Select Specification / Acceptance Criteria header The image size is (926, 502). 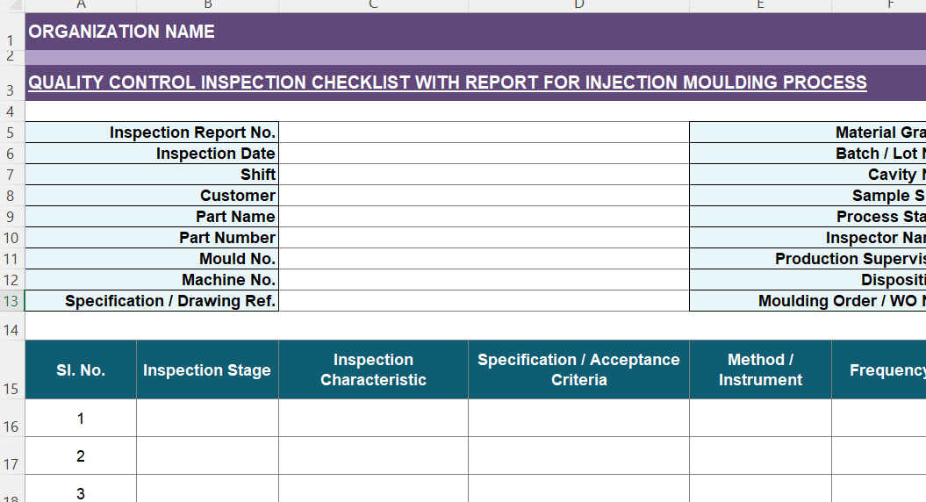click(578, 370)
